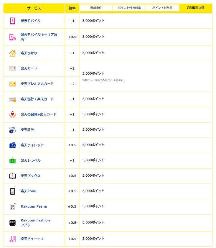Click the +0.5 rate for 楽天モバイルキャリア決済
The width and height of the screenshot is (216, 248).
click(x=72, y=37)
